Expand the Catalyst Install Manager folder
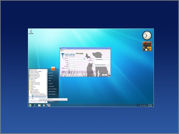179x134 pixels. pyautogui.click(x=35, y=84)
